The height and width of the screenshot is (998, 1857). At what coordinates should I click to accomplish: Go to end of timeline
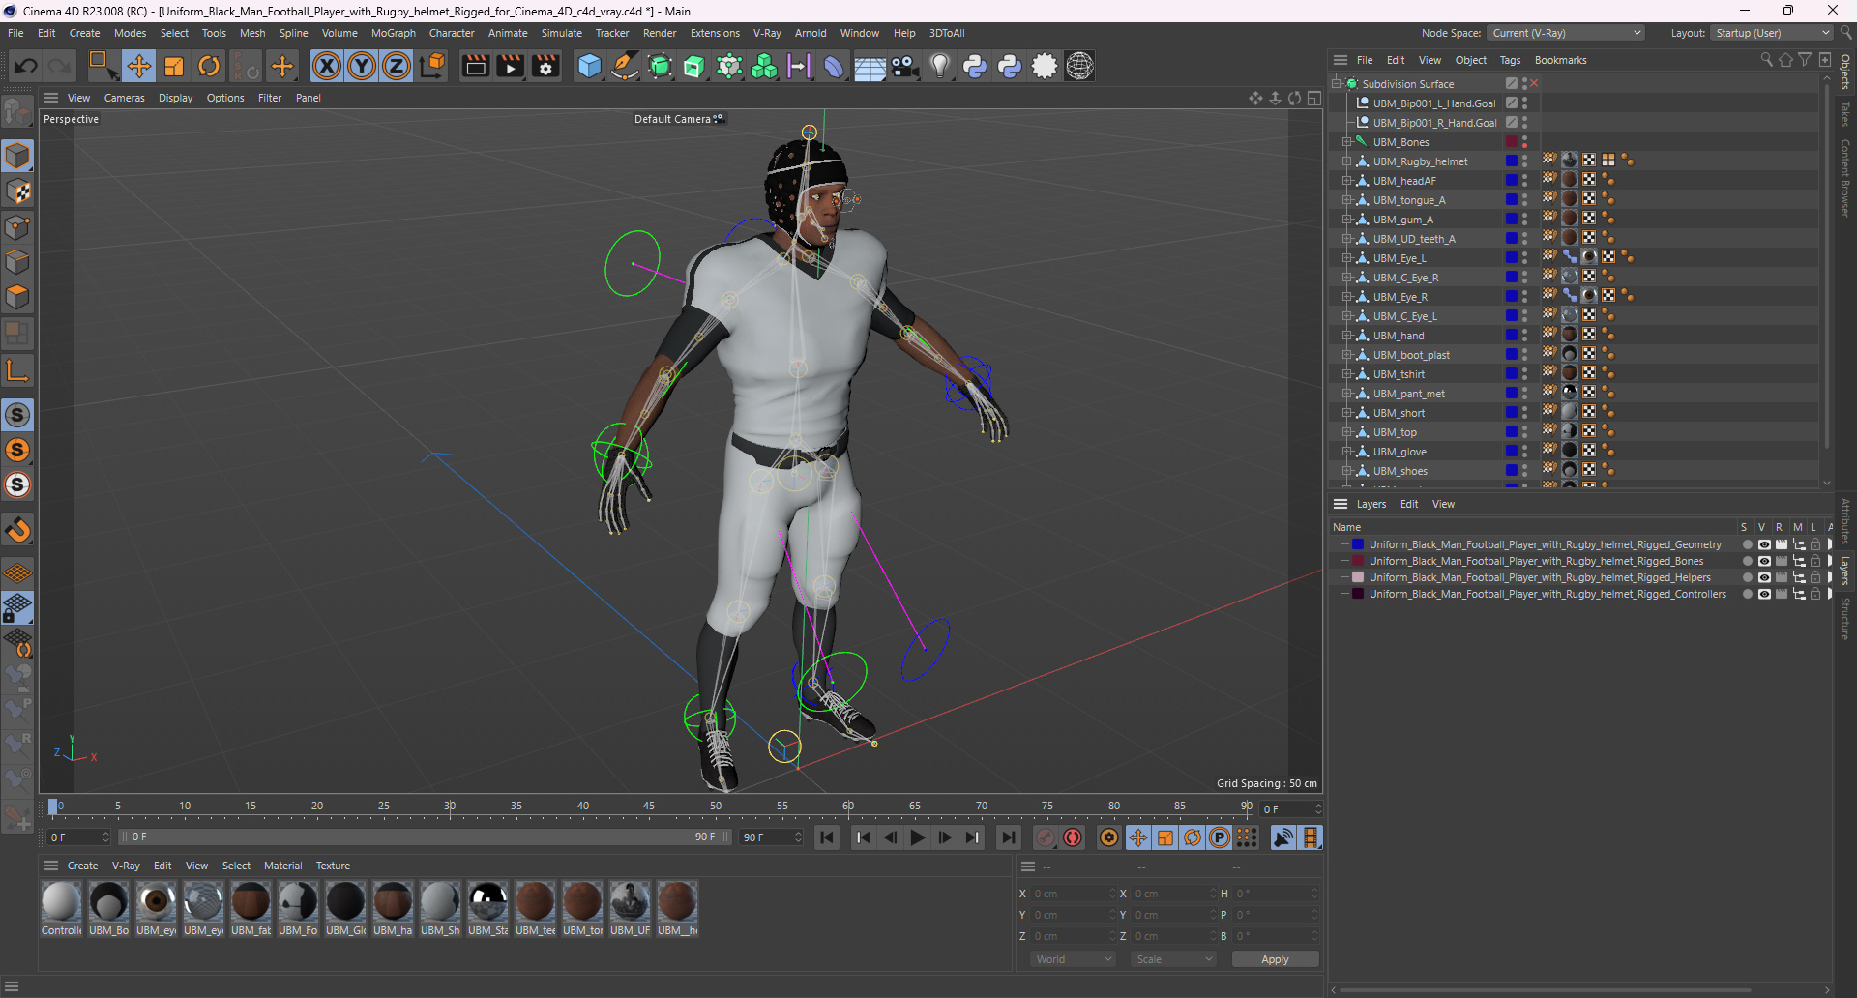tap(1009, 837)
